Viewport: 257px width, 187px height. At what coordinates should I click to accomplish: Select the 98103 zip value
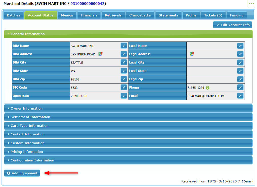point(75,79)
